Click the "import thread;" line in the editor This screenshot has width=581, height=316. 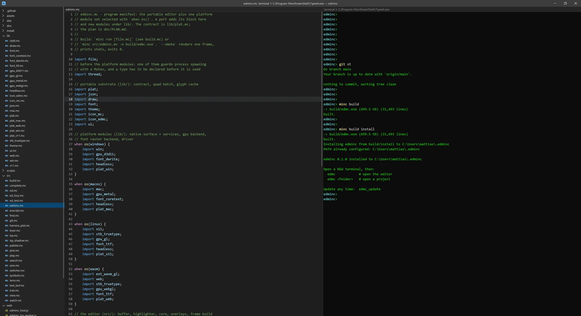[x=88, y=74]
